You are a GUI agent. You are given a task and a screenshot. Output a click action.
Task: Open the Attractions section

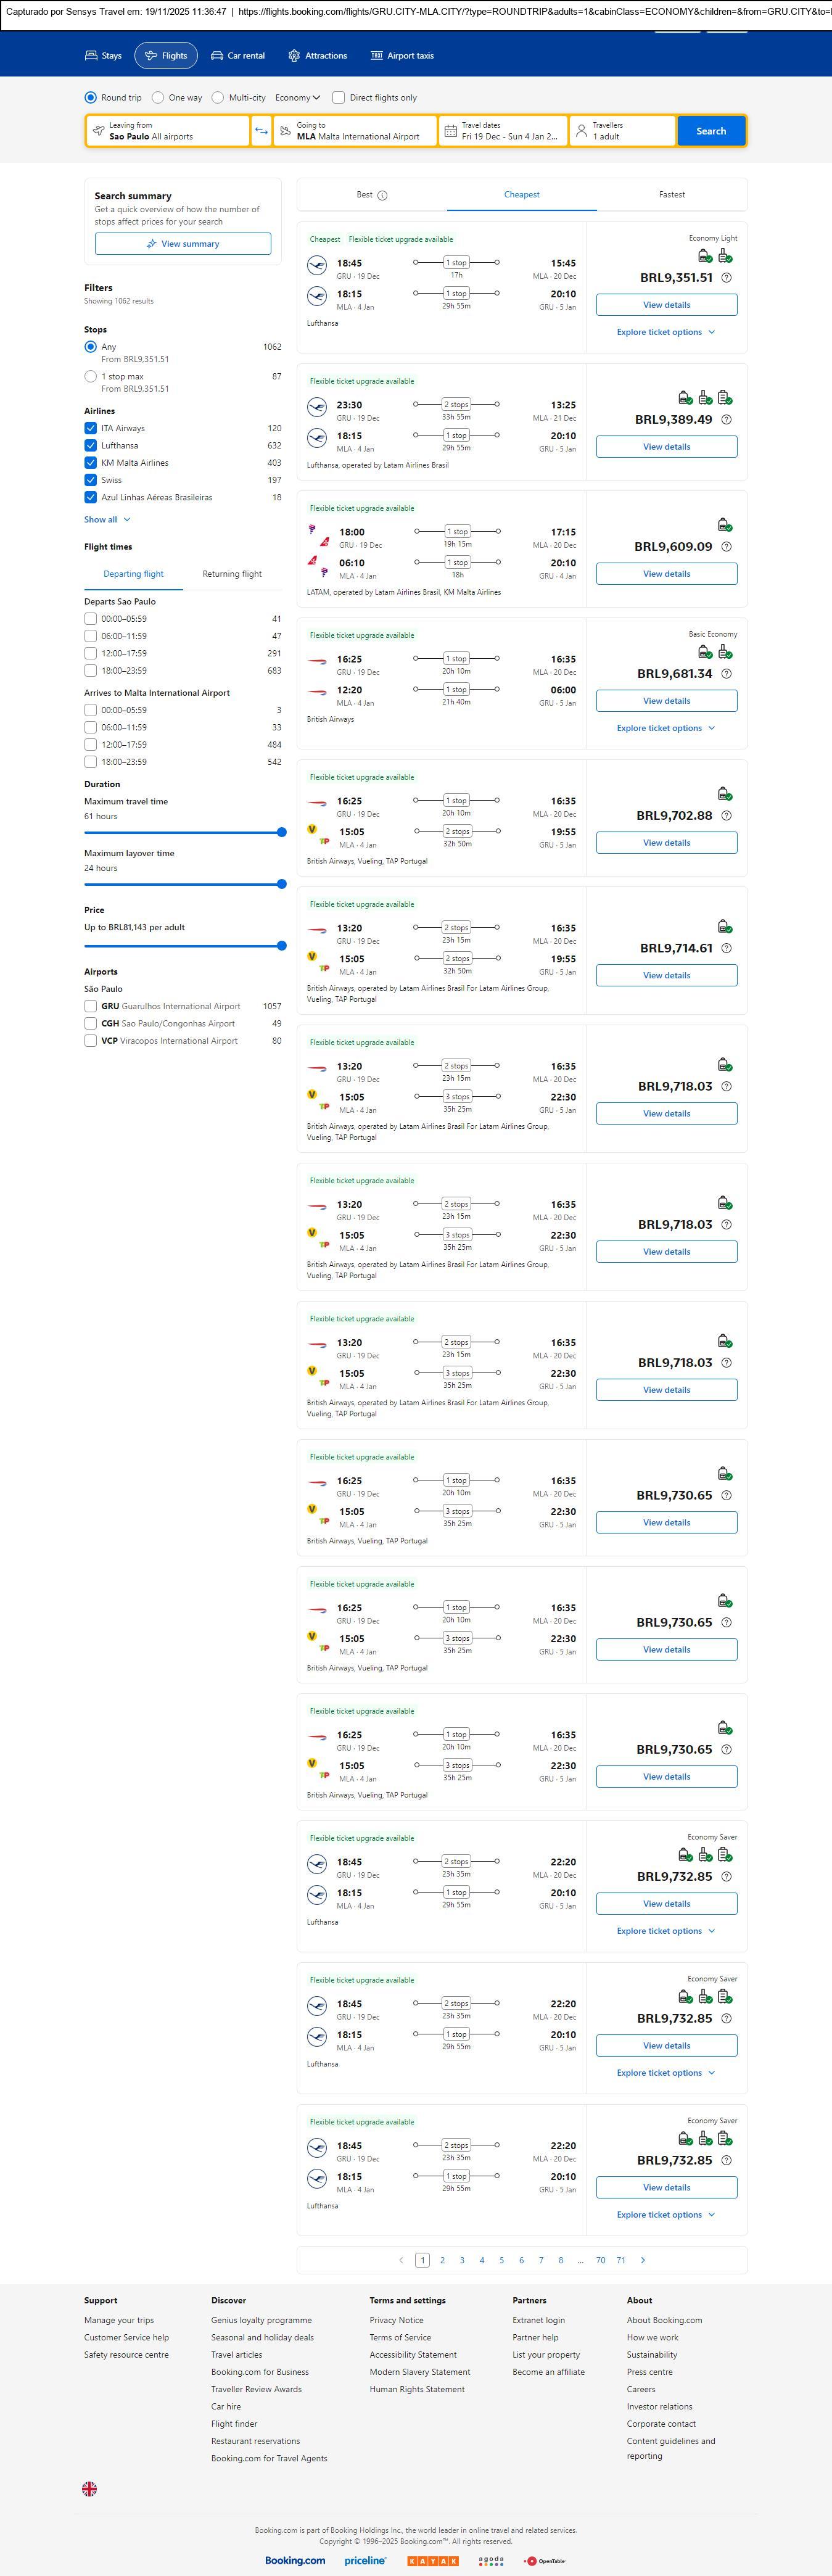tap(317, 56)
